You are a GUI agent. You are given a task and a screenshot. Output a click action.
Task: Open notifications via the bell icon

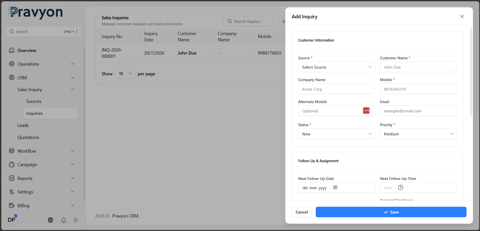(x=64, y=220)
